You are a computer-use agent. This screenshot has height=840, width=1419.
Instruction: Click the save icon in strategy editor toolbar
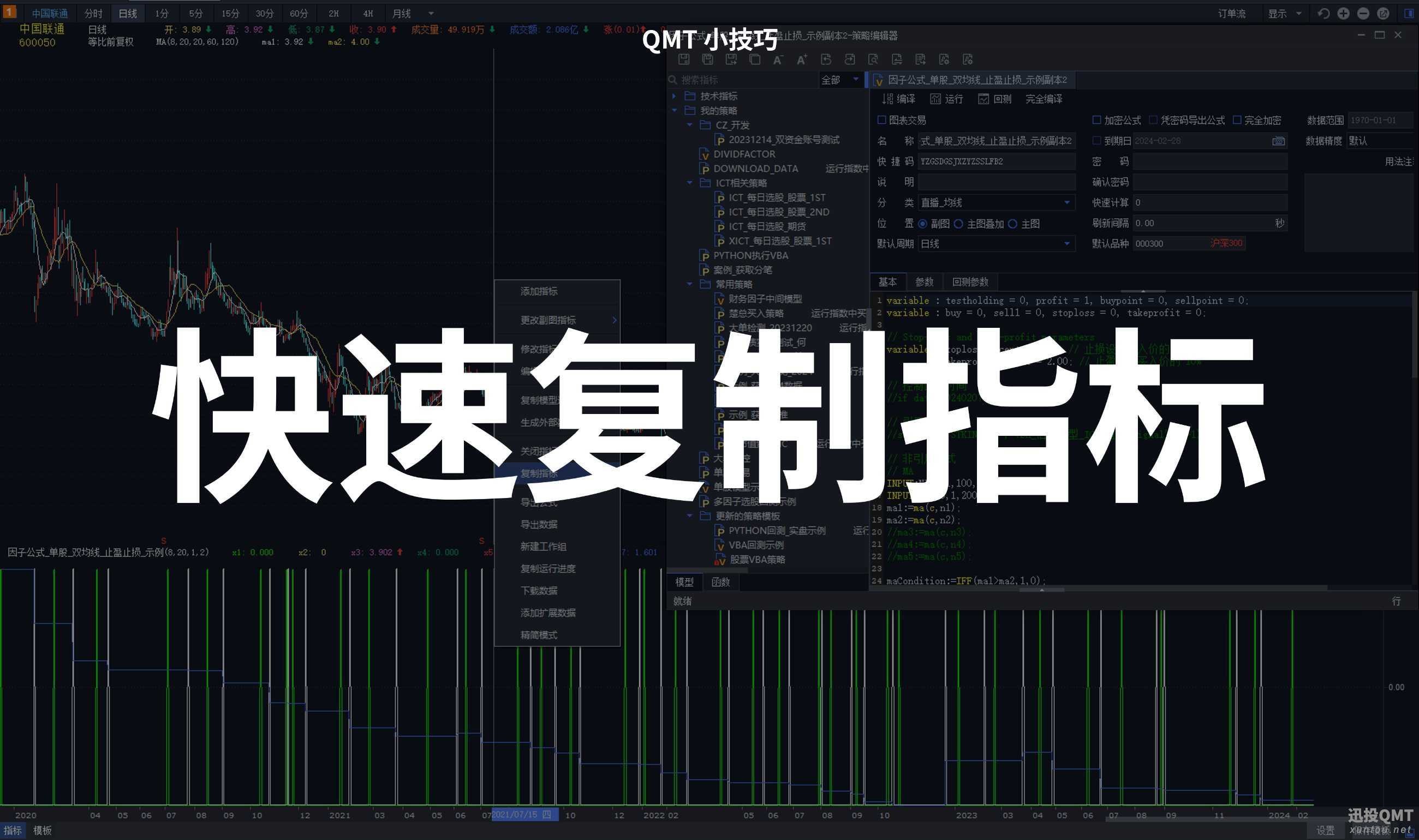click(x=683, y=59)
